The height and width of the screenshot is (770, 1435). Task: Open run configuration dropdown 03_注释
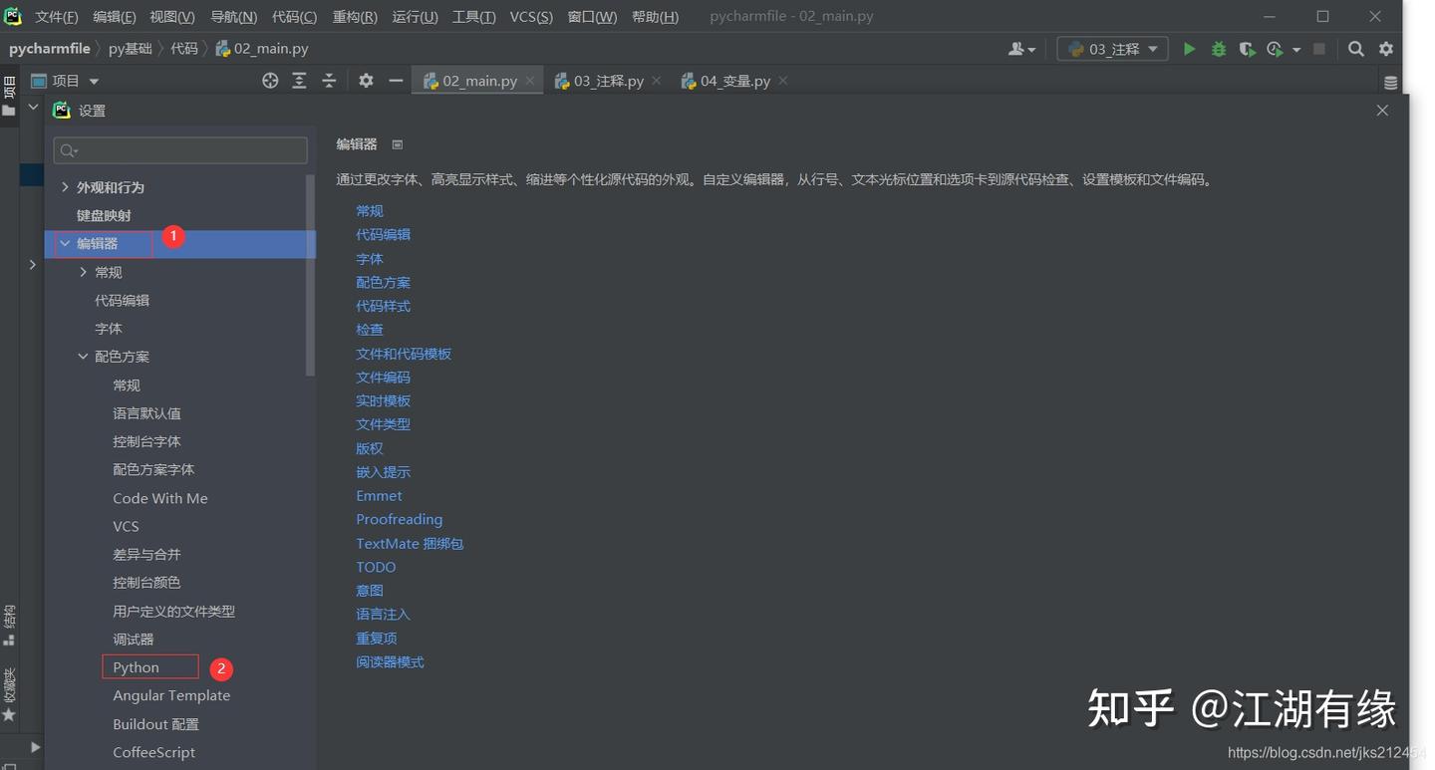coord(1112,48)
